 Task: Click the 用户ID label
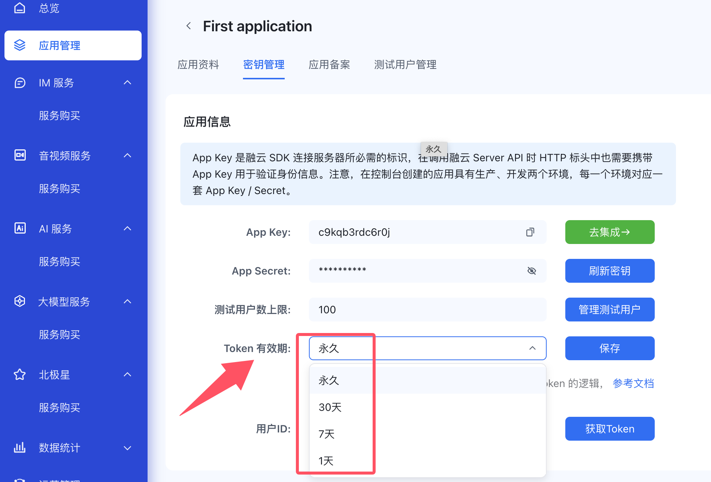coord(273,429)
